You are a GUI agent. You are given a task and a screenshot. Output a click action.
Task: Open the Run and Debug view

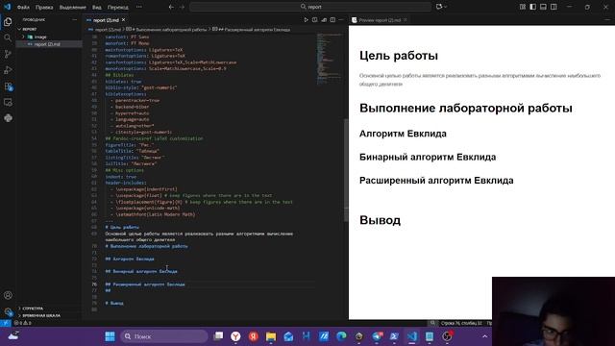[8, 70]
